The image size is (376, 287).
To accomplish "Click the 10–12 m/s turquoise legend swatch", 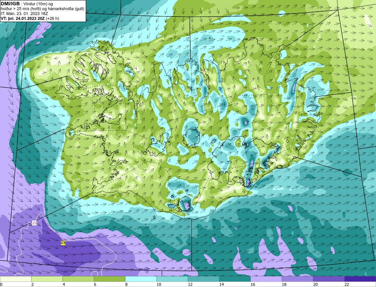I will (x=172, y=279).
